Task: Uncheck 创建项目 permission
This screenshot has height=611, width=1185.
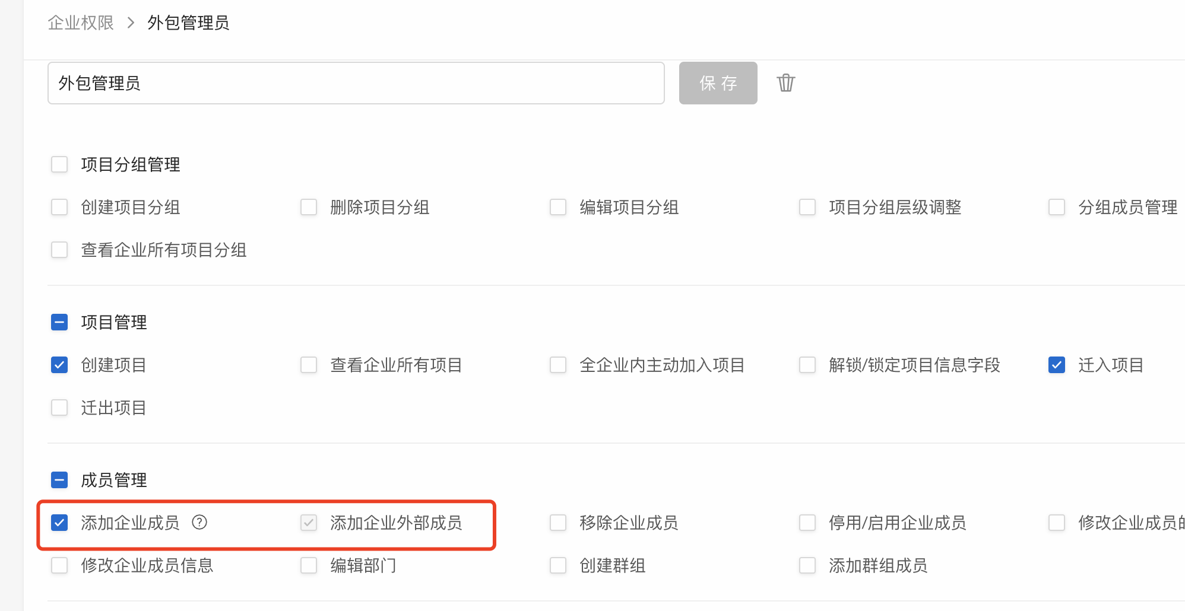Action: tap(59, 365)
